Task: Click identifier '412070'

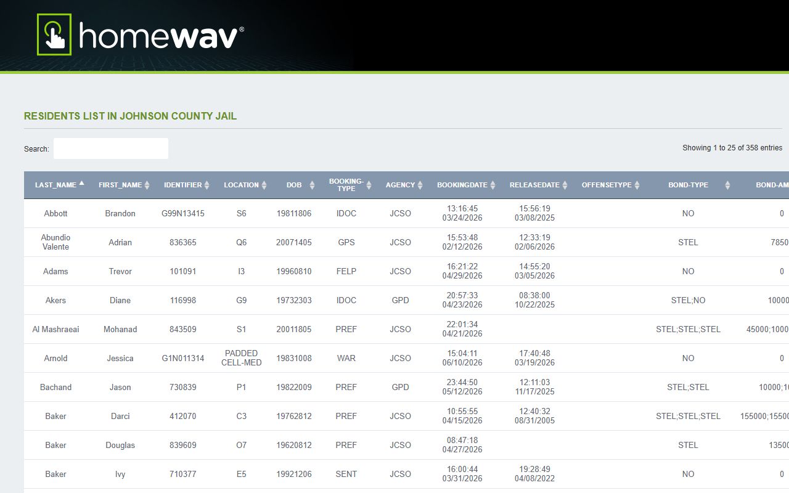Action: click(183, 416)
